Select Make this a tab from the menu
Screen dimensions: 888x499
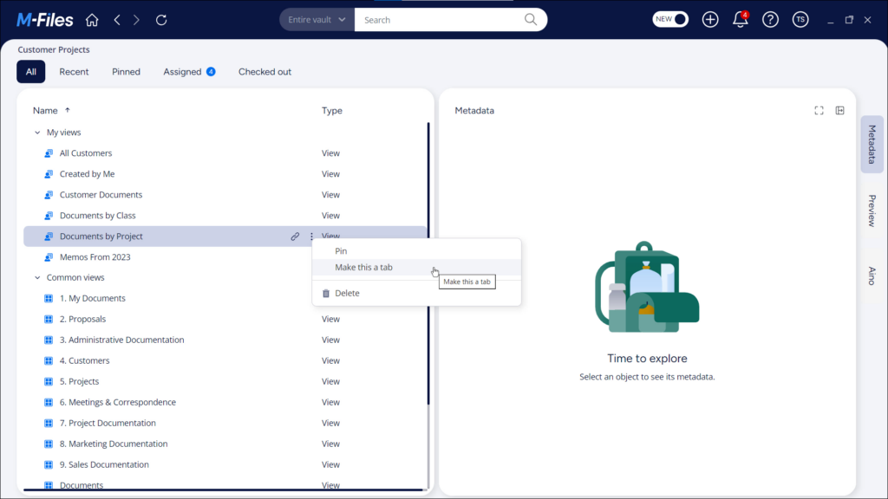[x=365, y=267]
